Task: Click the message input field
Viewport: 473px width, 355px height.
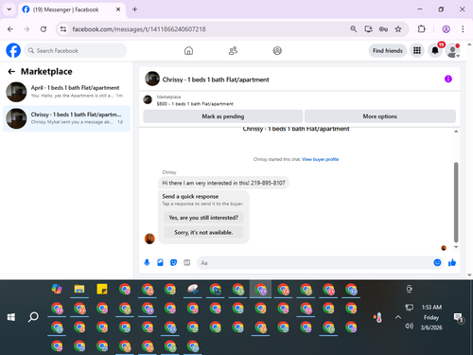Action: 315,262
